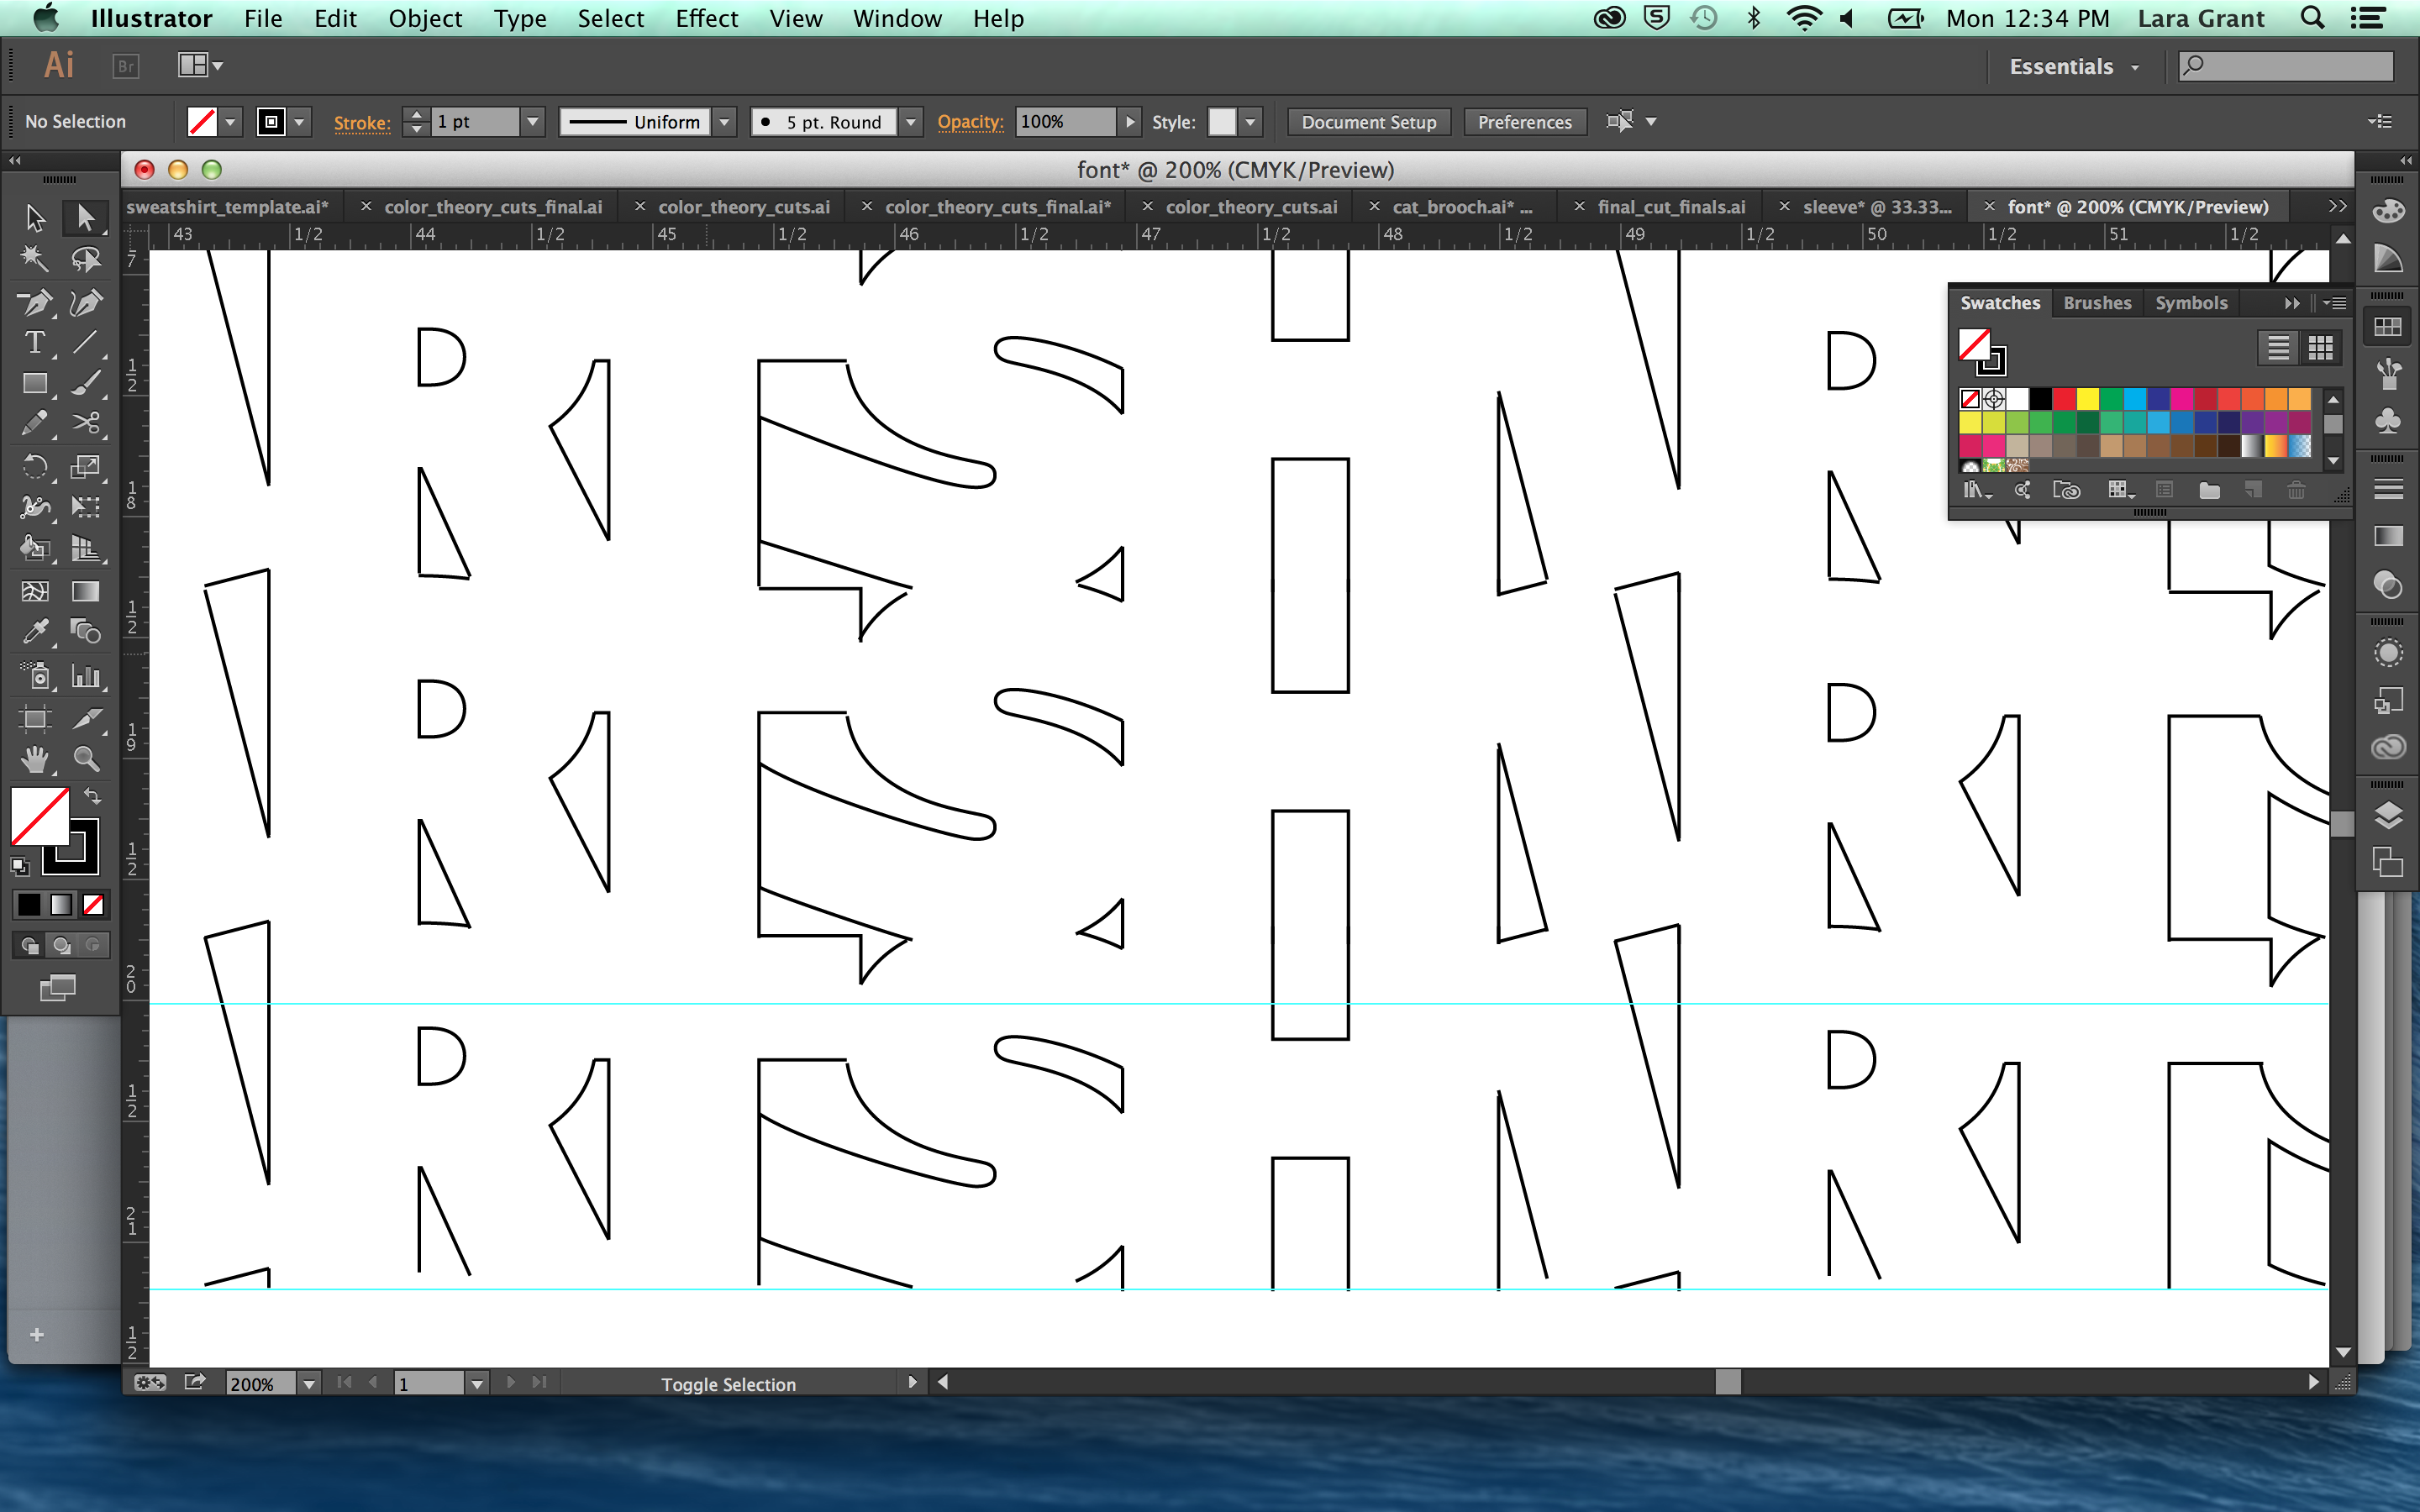Select the Type tool
Viewport: 2420px width, 1512px height.
(x=35, y=342)
